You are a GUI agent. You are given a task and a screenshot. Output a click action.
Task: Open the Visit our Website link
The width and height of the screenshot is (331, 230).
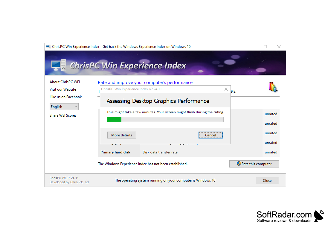point(63,89)
